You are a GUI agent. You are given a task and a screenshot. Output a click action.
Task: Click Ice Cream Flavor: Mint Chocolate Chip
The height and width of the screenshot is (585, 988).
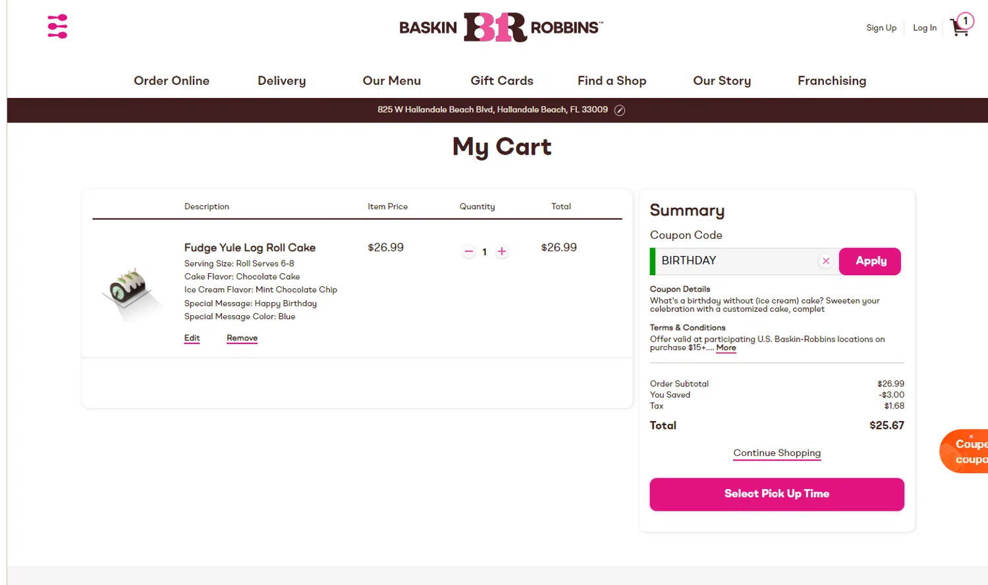(261, 290)
